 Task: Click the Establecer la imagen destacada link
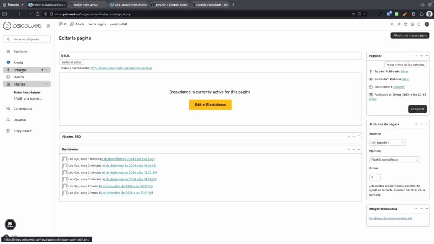pos(390,219)
